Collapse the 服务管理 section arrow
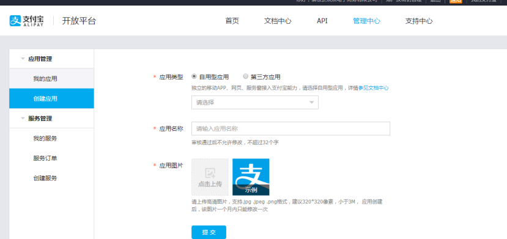 pos(23,118)
